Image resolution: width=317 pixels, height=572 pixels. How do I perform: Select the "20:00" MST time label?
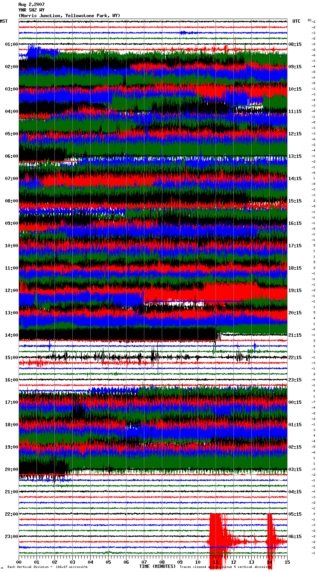click(x=12, y=469)
